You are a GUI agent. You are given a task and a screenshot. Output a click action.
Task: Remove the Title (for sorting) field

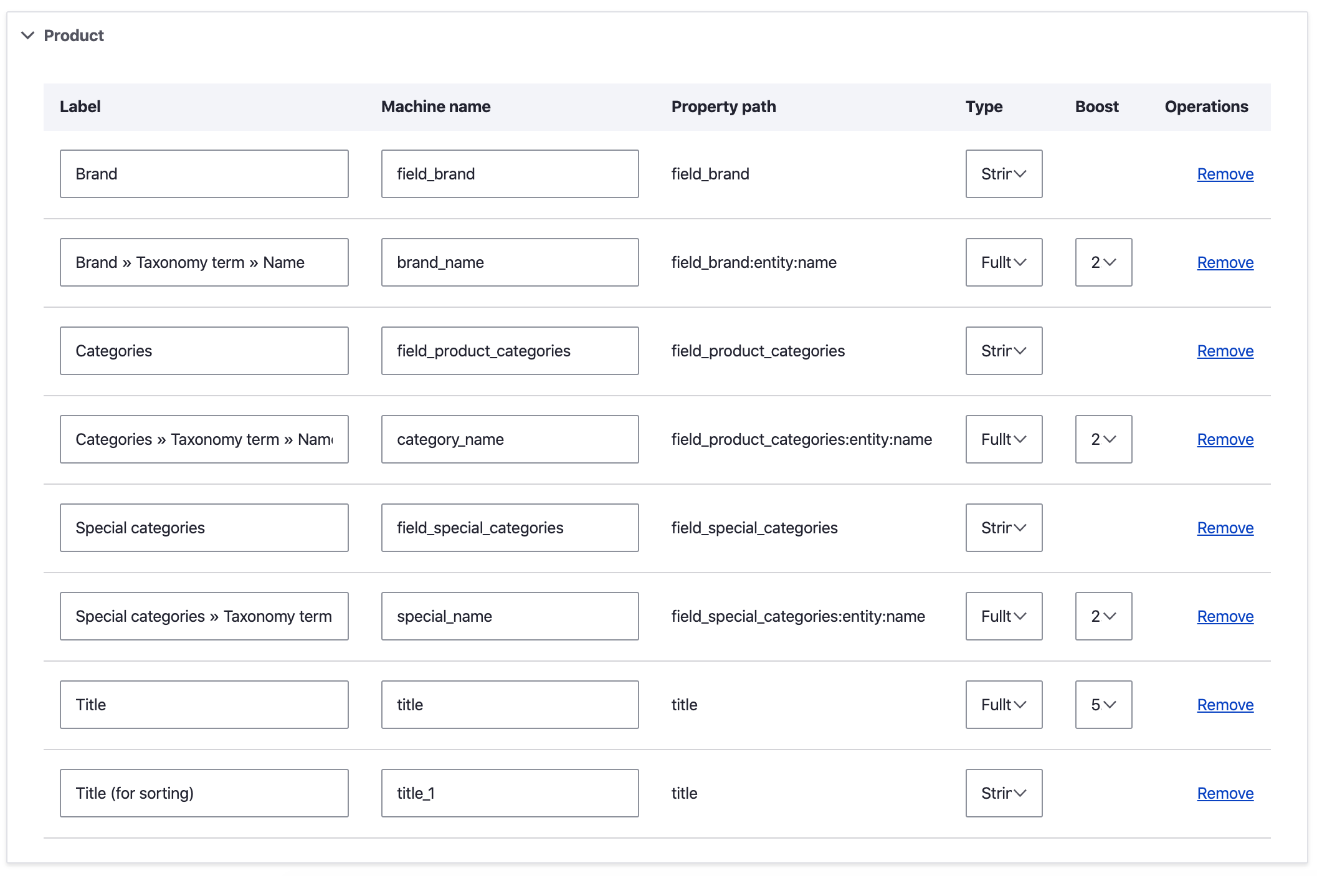(x=1225, y=793)
